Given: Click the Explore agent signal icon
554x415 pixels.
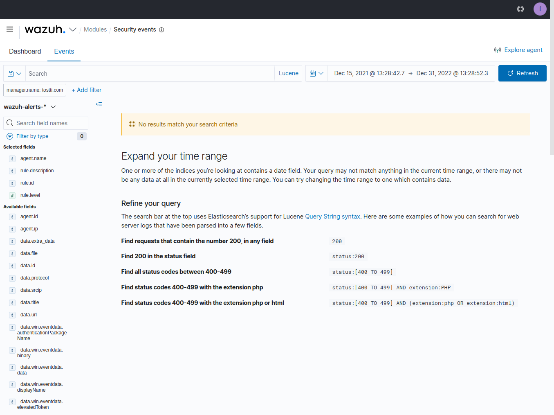Looking at the screenshot, I should (x=498, y=50).
